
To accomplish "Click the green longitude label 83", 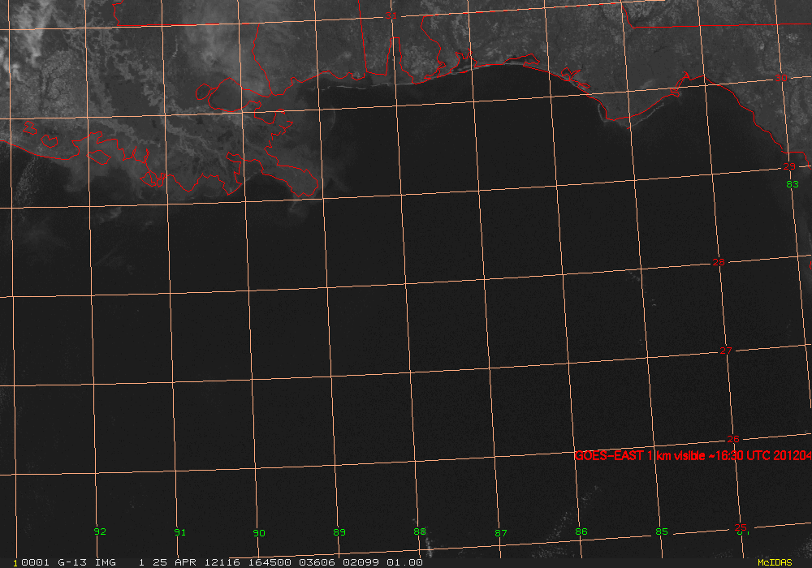I will pyautogui.click(x=793, y=184).
